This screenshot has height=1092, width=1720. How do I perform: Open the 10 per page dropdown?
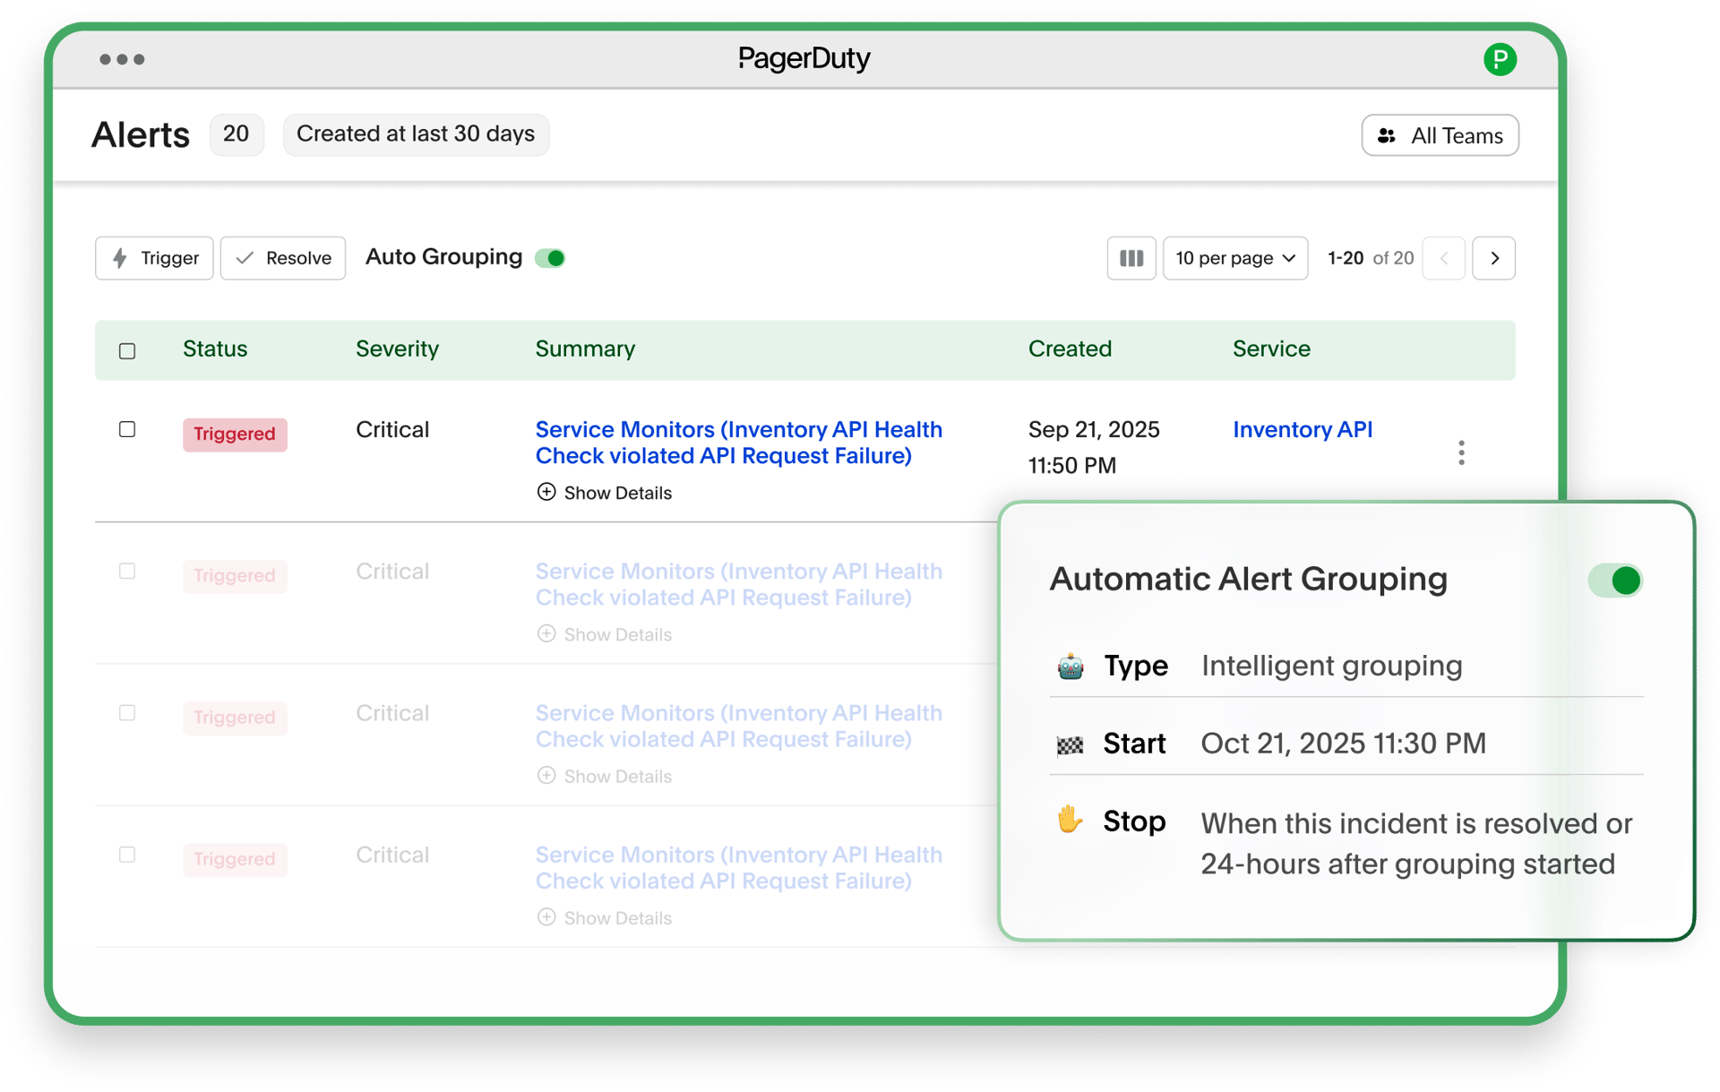1234,258
